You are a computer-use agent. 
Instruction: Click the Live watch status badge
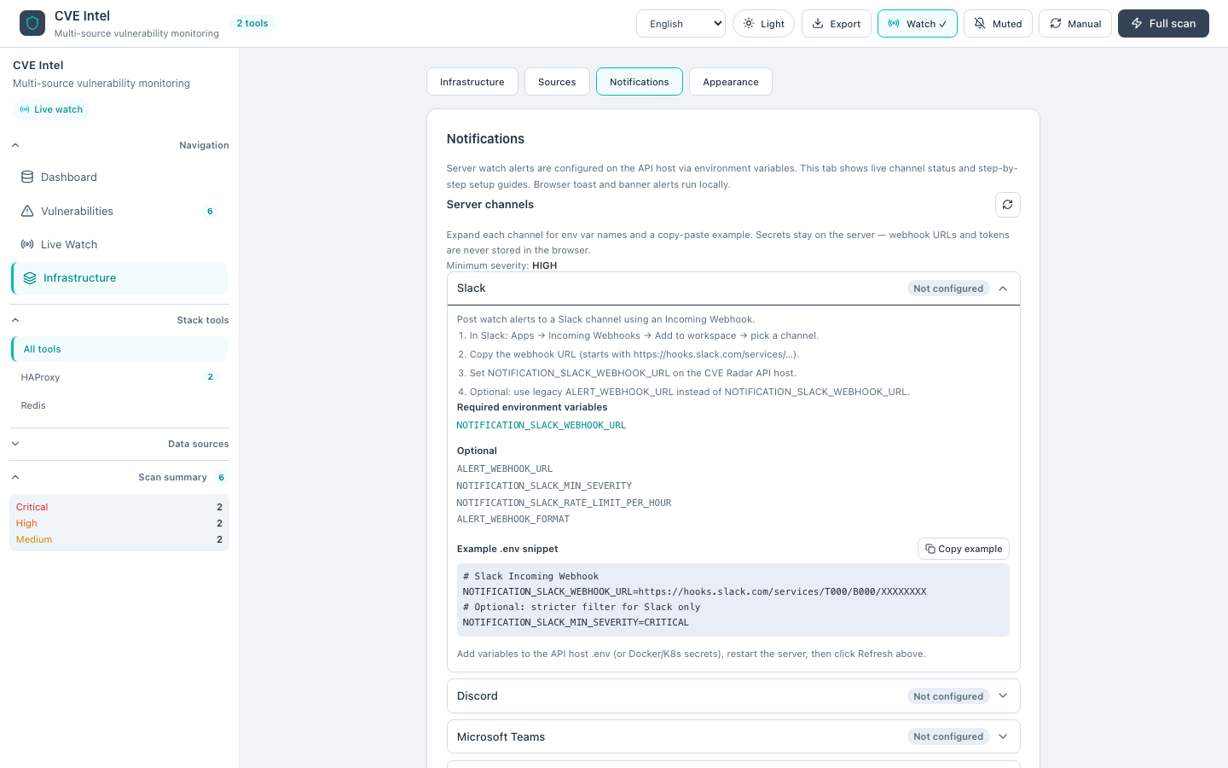[x=51, y=109]
